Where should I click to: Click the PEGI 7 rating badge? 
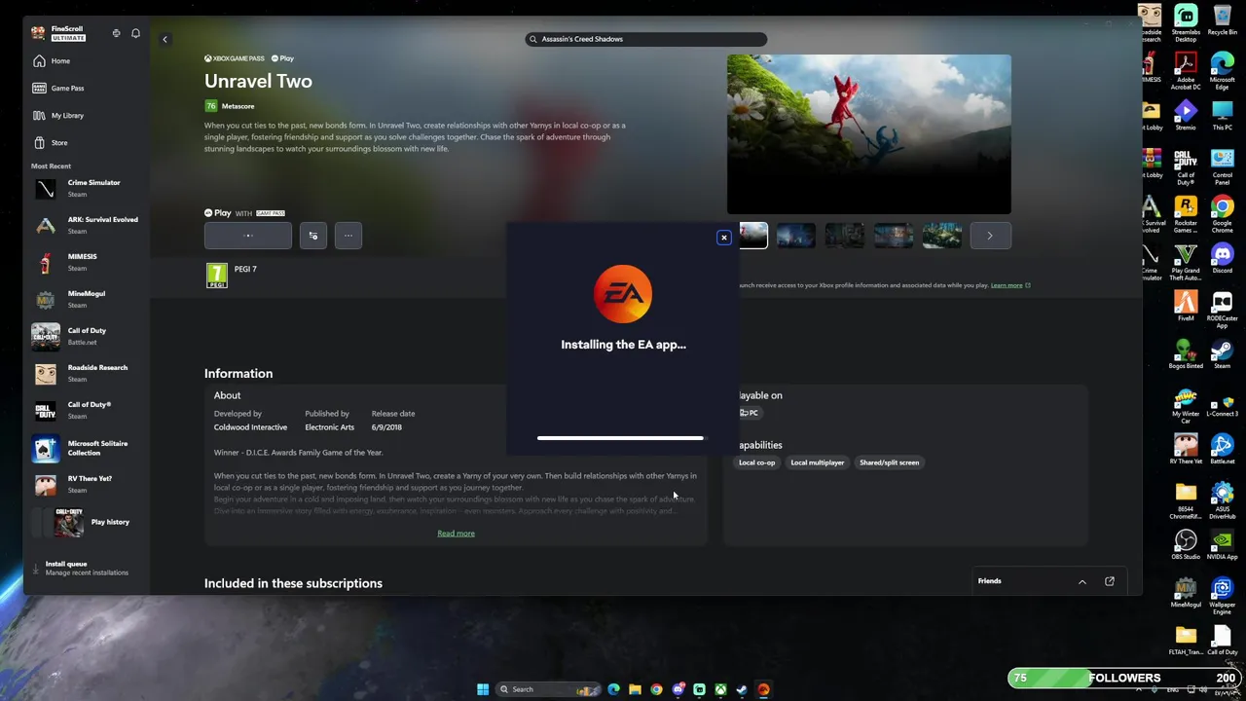click(217, 276)
